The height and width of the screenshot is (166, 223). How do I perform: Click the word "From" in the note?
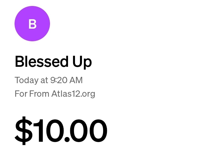[39, 94]
